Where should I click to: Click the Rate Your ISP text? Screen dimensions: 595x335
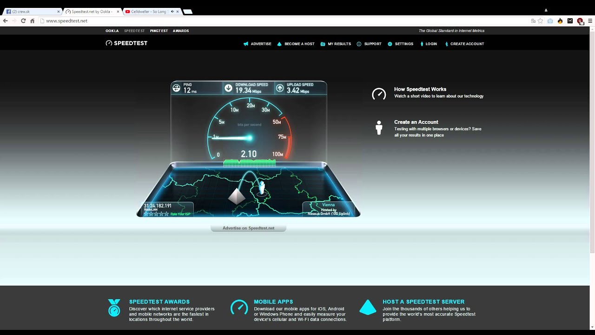click(x=180, y=214)
